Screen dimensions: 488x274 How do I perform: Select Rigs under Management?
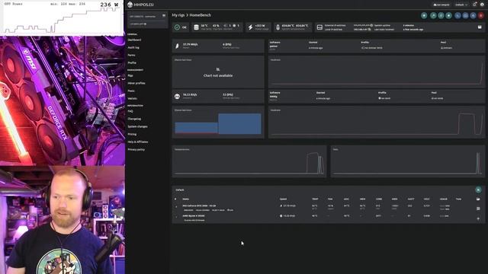click(x=130, y=75)
